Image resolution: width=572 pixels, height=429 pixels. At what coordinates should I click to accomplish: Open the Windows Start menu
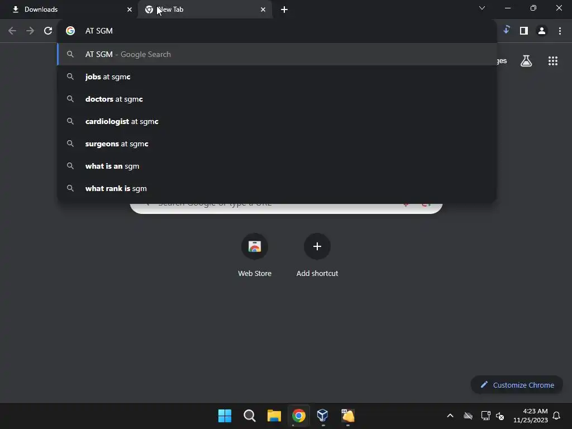point(225,416)
